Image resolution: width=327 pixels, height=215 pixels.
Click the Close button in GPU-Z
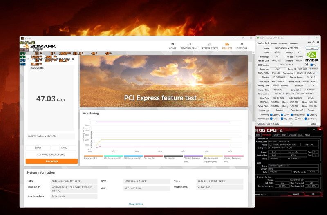[313, 124]
